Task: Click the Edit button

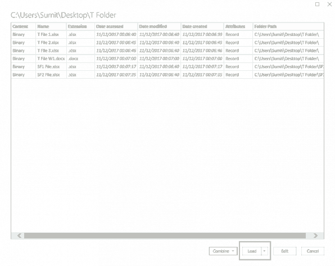Action: pos(284,251)
